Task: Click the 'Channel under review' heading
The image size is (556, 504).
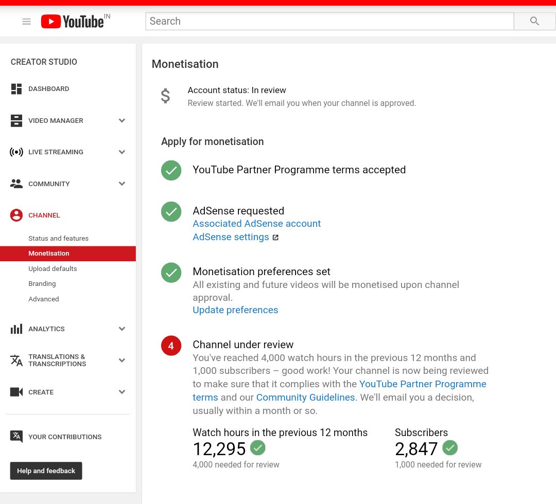Action: [243, 345]
